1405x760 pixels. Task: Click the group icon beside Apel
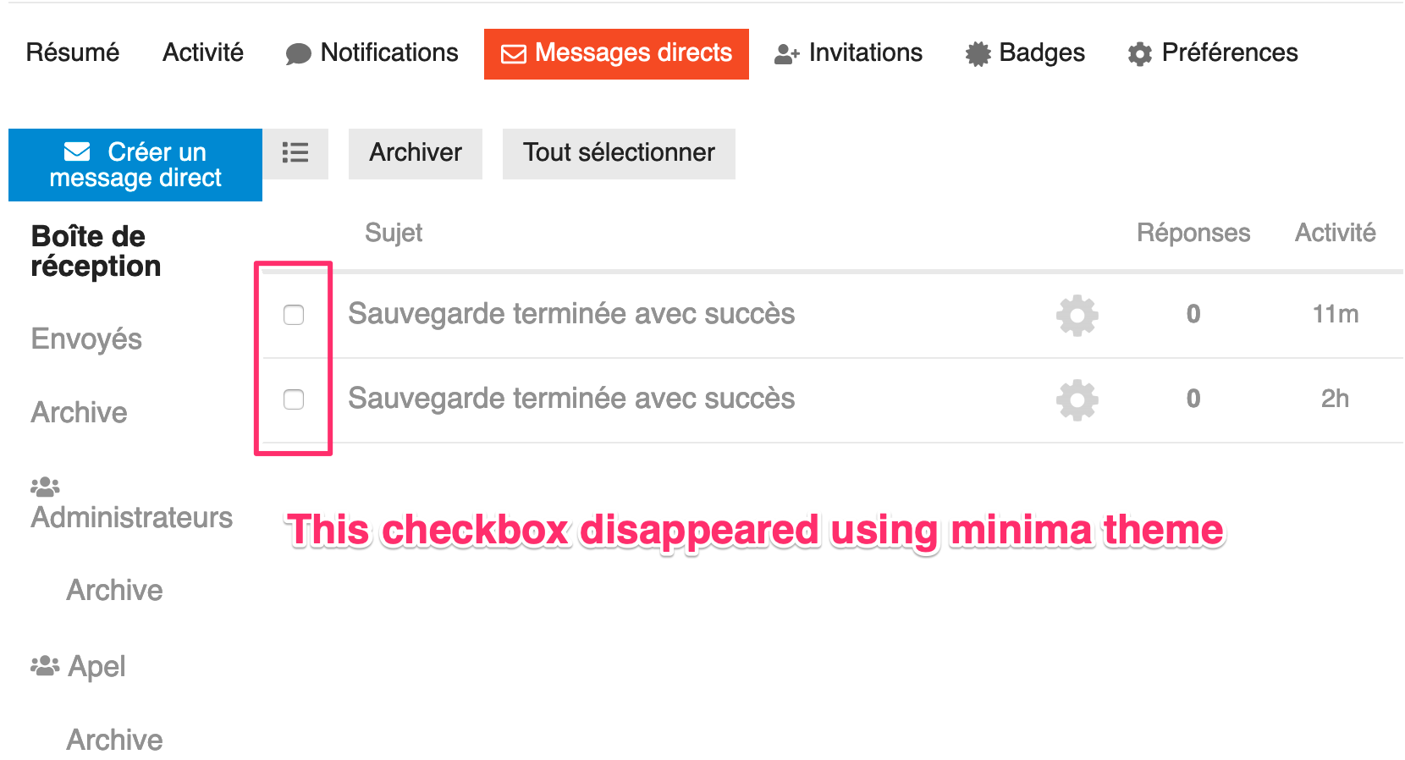pyautogui.click(x=45, y=666)
